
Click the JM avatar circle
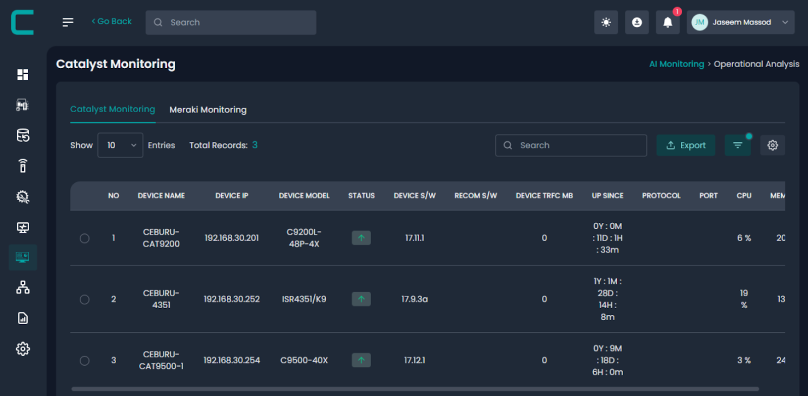[699, 22]
